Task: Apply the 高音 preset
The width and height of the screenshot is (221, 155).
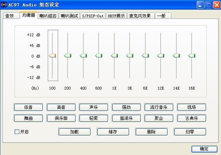Action: (61, 107)
